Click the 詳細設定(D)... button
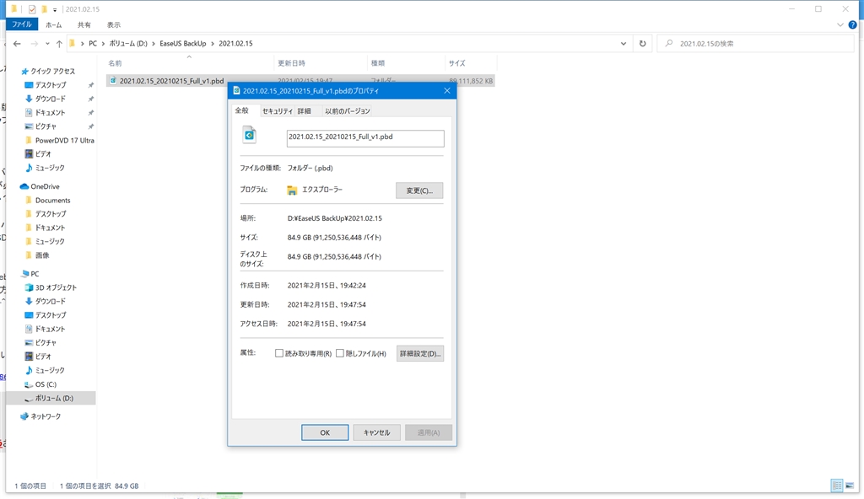This screenshot has width=864, height=499. point(420,353)
